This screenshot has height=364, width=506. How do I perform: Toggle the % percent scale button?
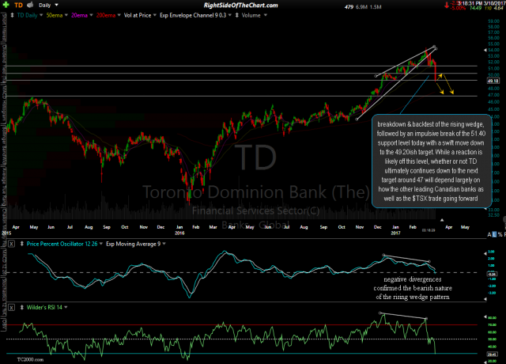(x=500, y=234)
